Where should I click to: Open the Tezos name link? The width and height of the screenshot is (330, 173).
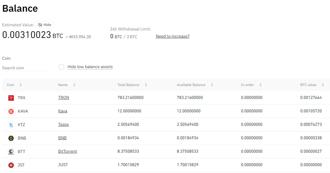(x=64, y=124)
